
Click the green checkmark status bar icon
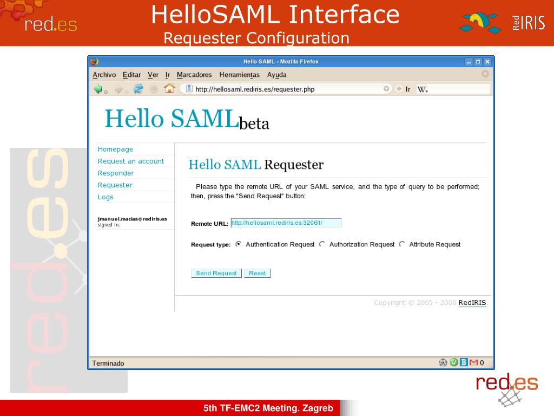click(454, 362)
